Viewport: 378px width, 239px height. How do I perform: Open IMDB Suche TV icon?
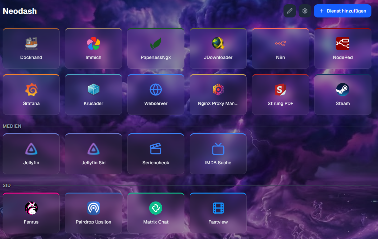pos(218,149)
